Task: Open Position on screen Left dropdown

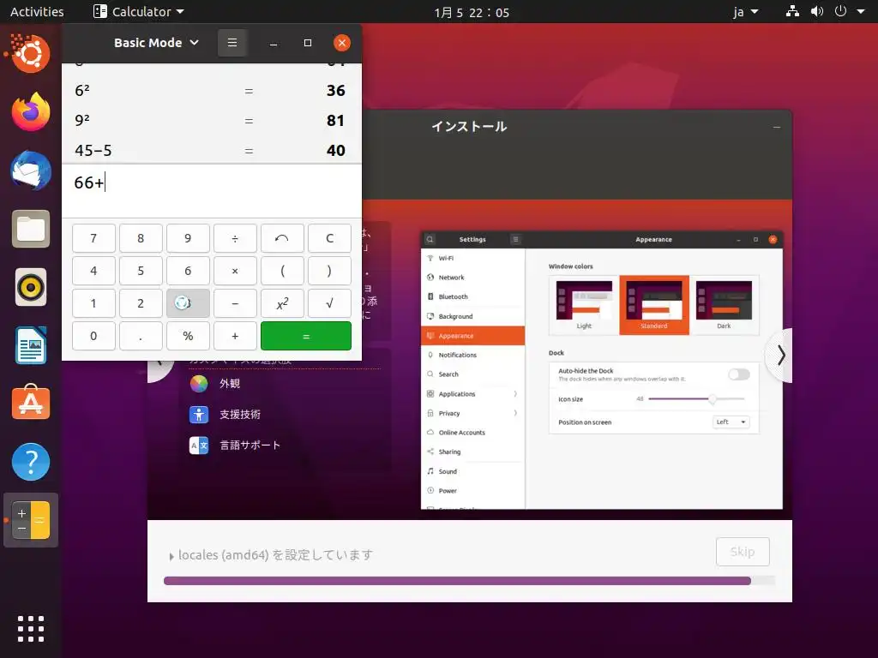Action: 731,422
